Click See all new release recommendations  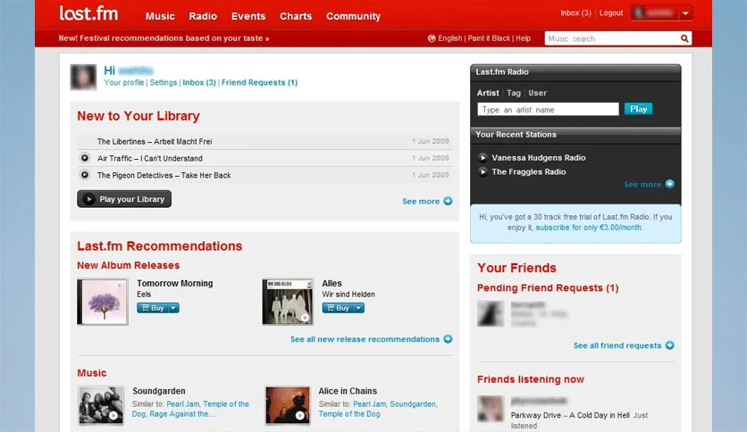click(x=365, y=339)
